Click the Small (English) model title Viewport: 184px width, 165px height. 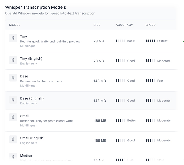tap(32, 138)
